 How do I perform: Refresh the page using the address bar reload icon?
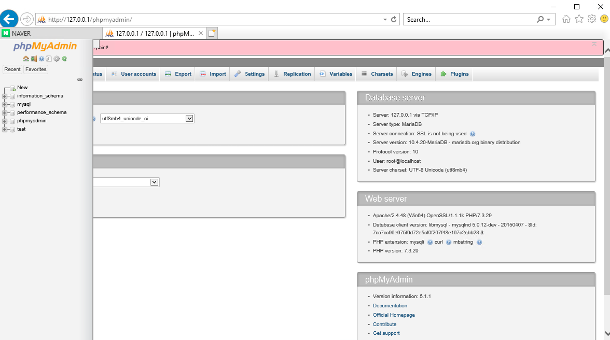(x=394, y=19)
